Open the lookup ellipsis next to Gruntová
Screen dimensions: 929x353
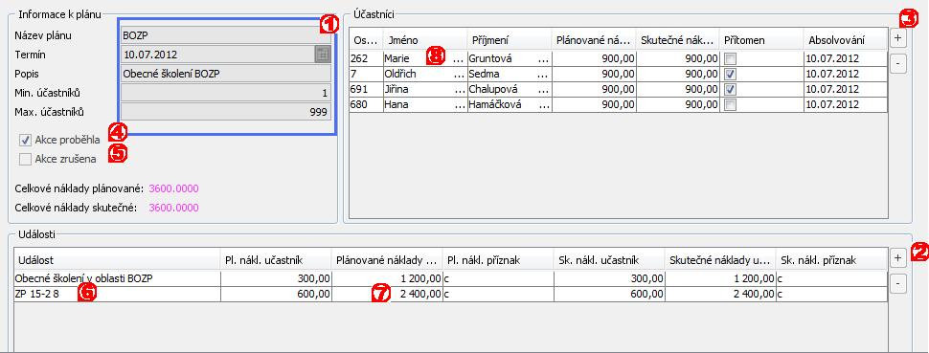click(543, 58)
